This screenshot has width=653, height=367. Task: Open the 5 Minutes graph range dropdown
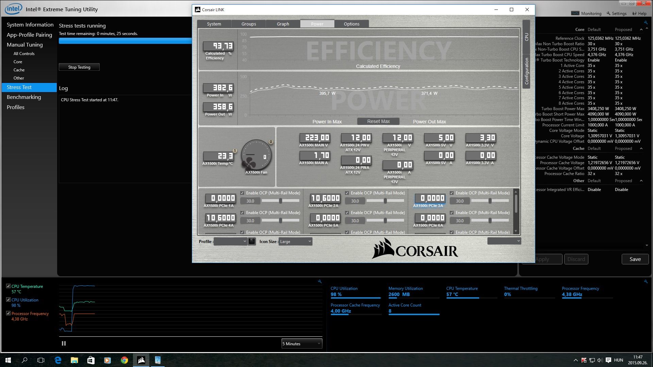(x=302, y=344)
